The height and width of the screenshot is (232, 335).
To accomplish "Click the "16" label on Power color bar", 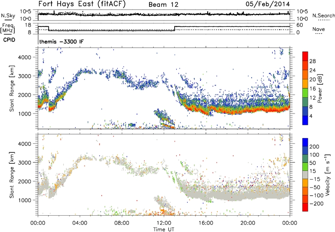I will tap(312, 89).
